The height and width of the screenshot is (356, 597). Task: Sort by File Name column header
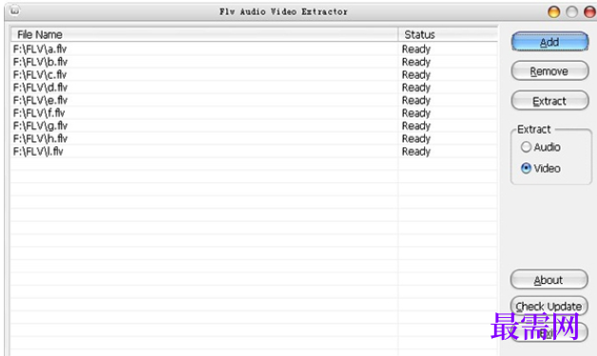(x=204, y=34)
